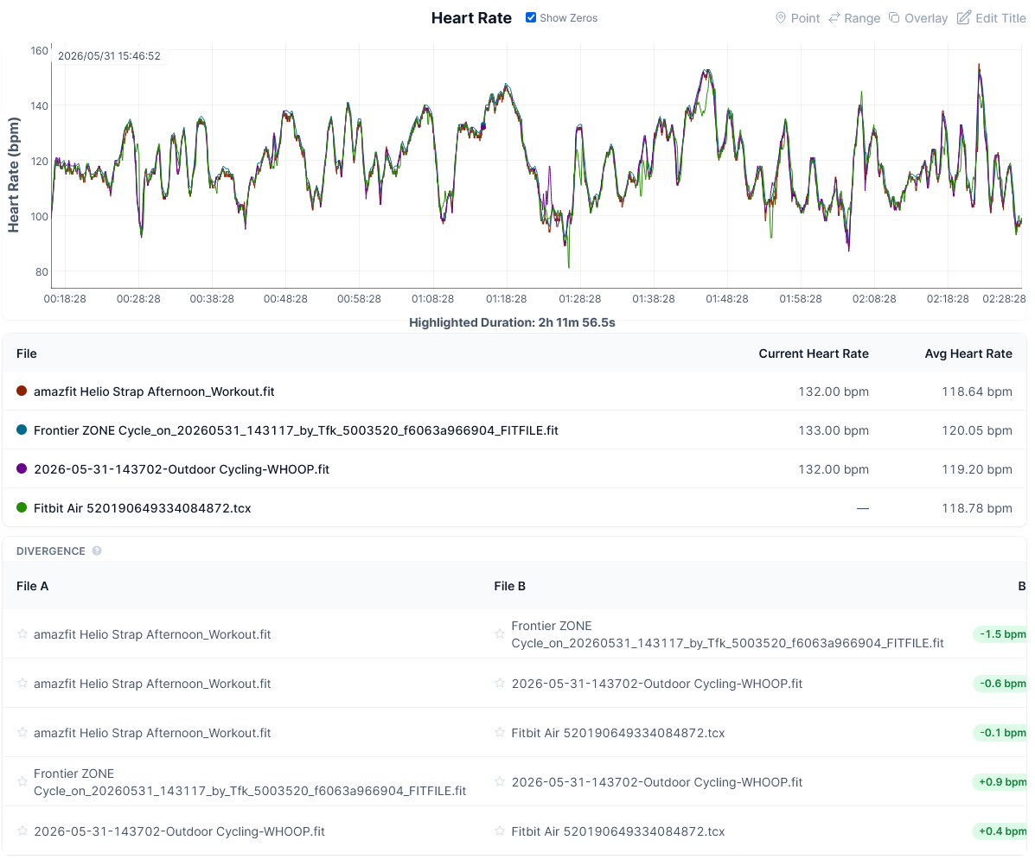Toggle the Show Zeros checkbox
Viewport: 1035px width, 866px height.
click(531, 18)
